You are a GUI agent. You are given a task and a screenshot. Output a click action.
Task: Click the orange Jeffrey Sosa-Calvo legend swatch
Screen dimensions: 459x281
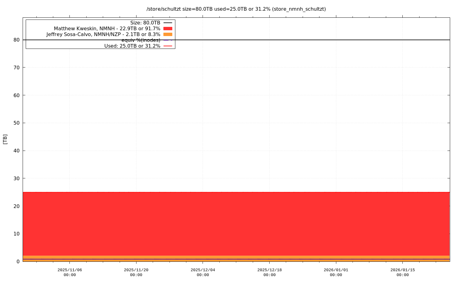point(168,34)
